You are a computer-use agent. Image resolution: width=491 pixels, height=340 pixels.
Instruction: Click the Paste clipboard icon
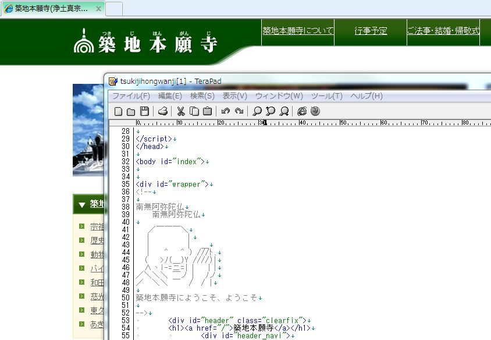[207, 111]
